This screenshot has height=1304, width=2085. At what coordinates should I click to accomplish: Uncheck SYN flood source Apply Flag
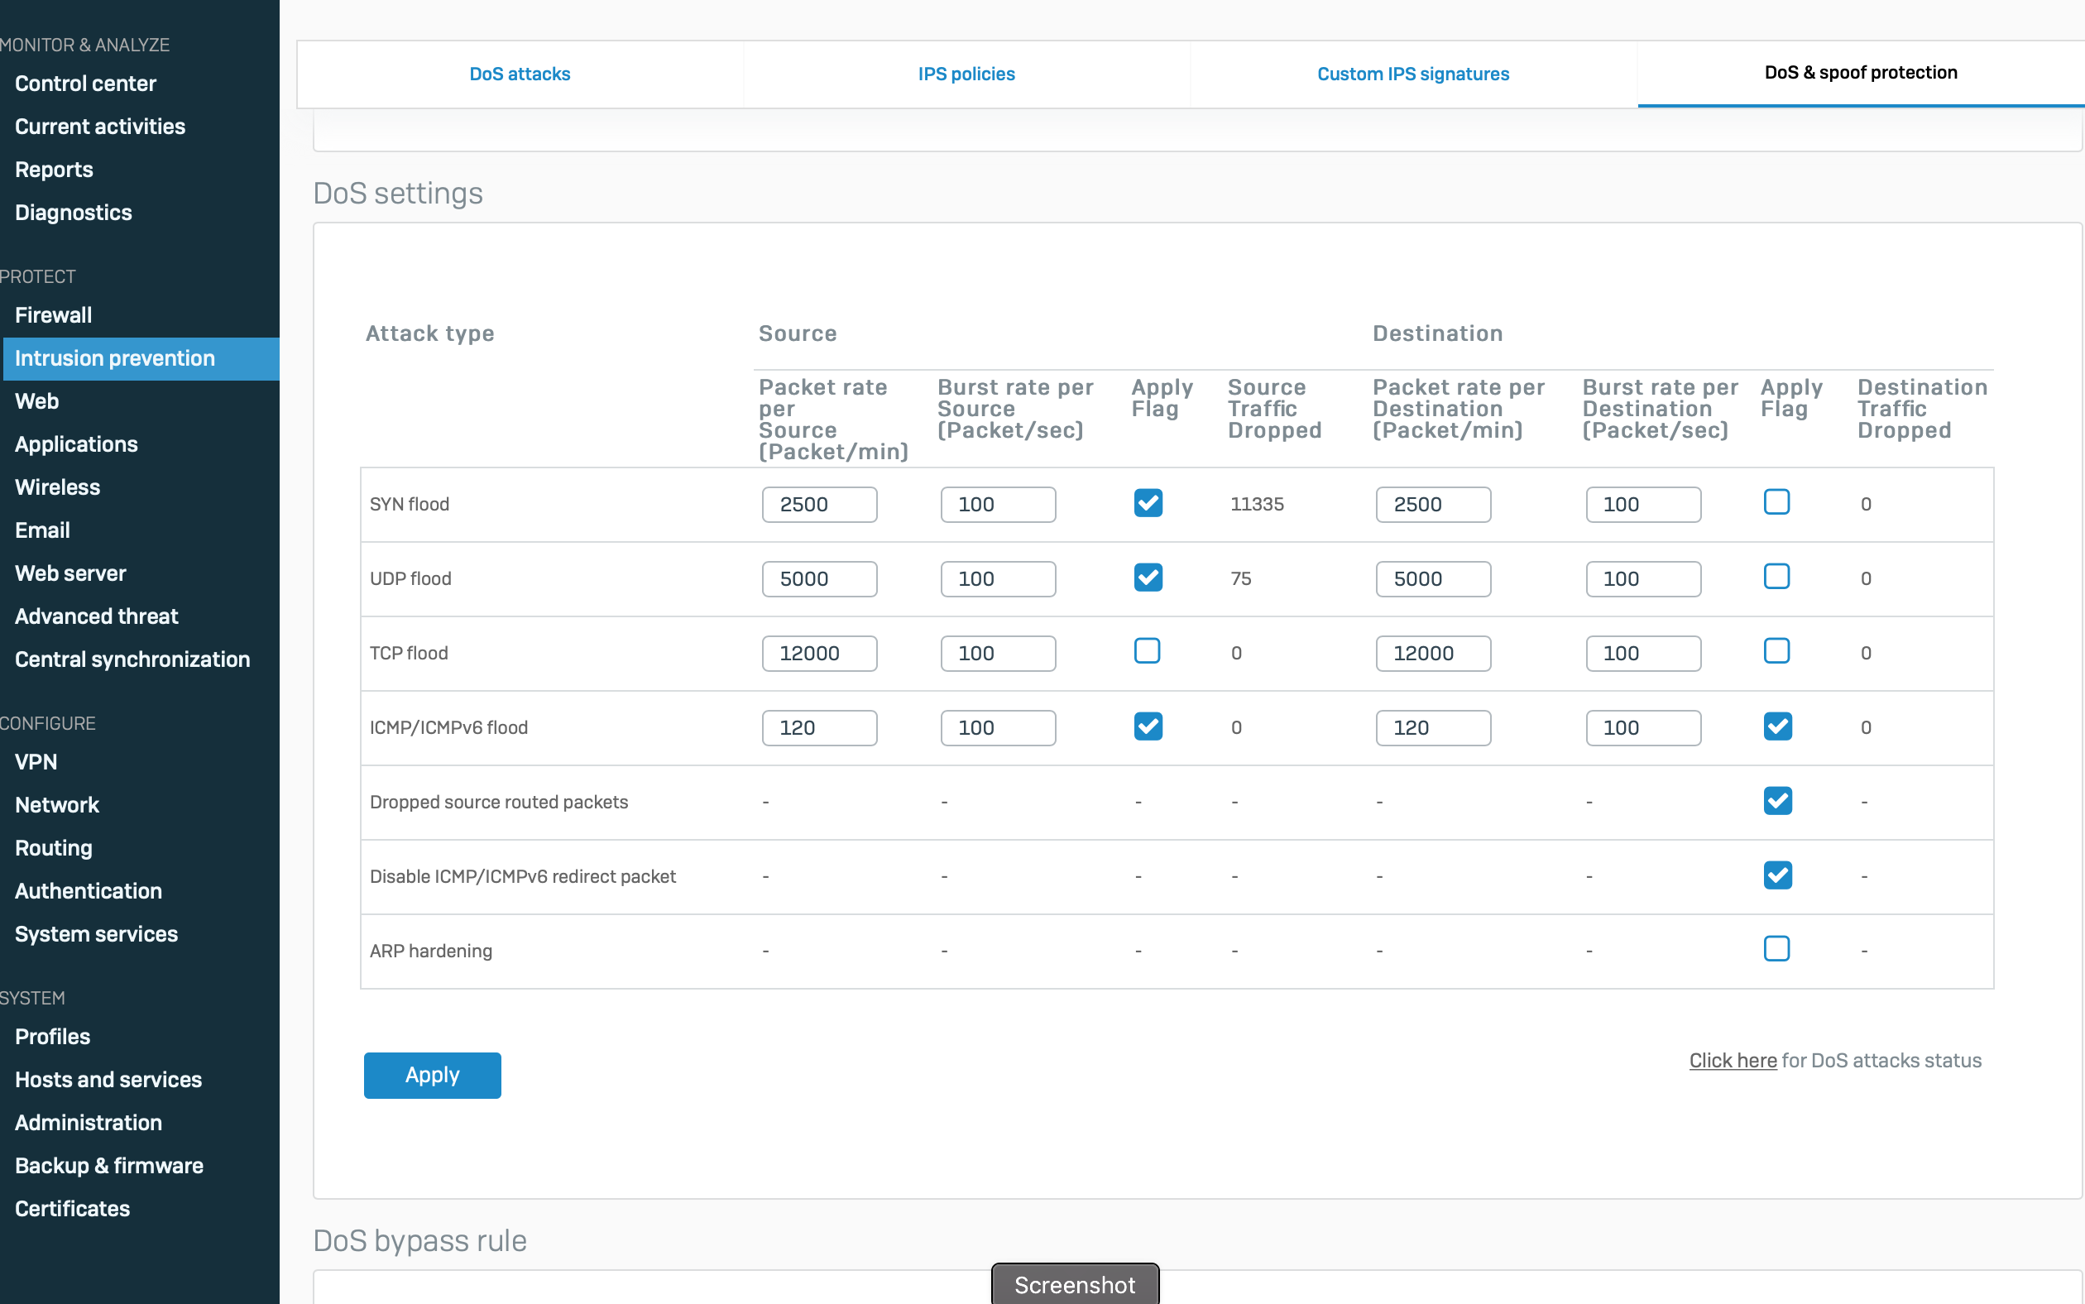pyautogui.click(x=1148, y=503)
